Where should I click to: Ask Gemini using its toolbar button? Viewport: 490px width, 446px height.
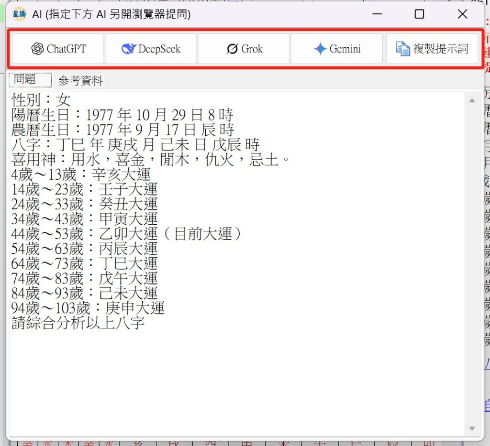coord(337,49)
